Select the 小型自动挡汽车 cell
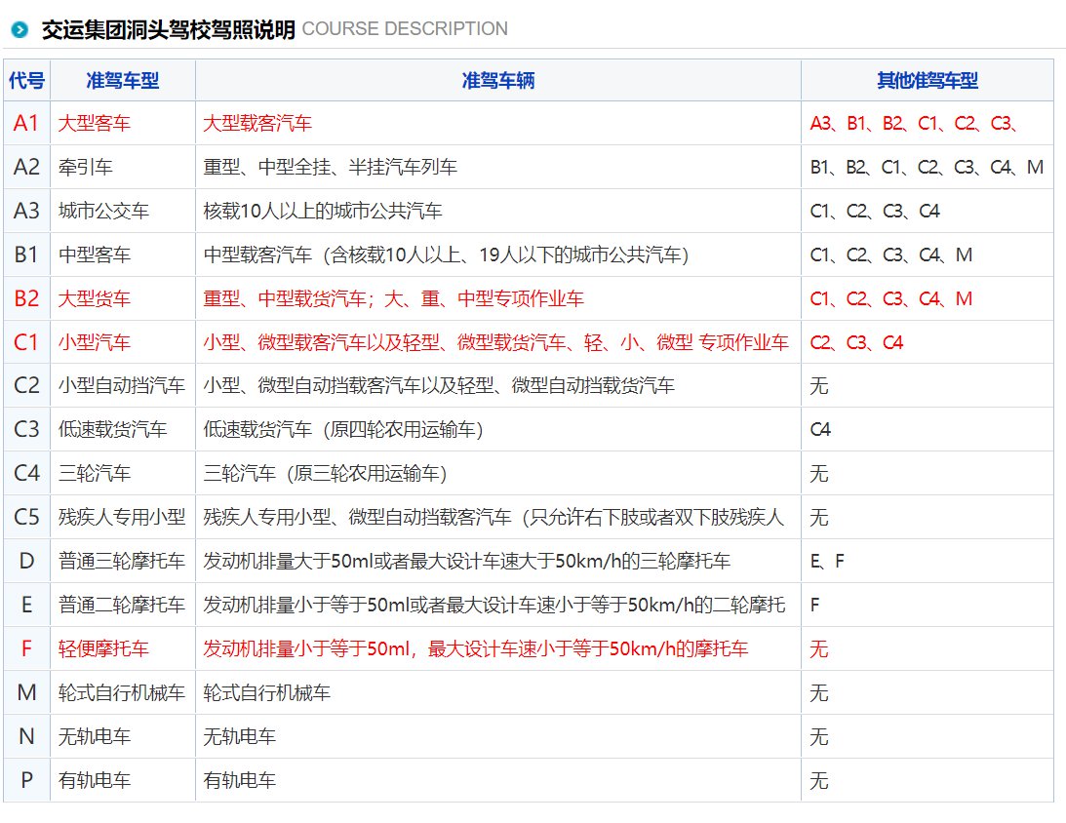The height and width of the screenshot is (823, 1066). tap(122, 386)
